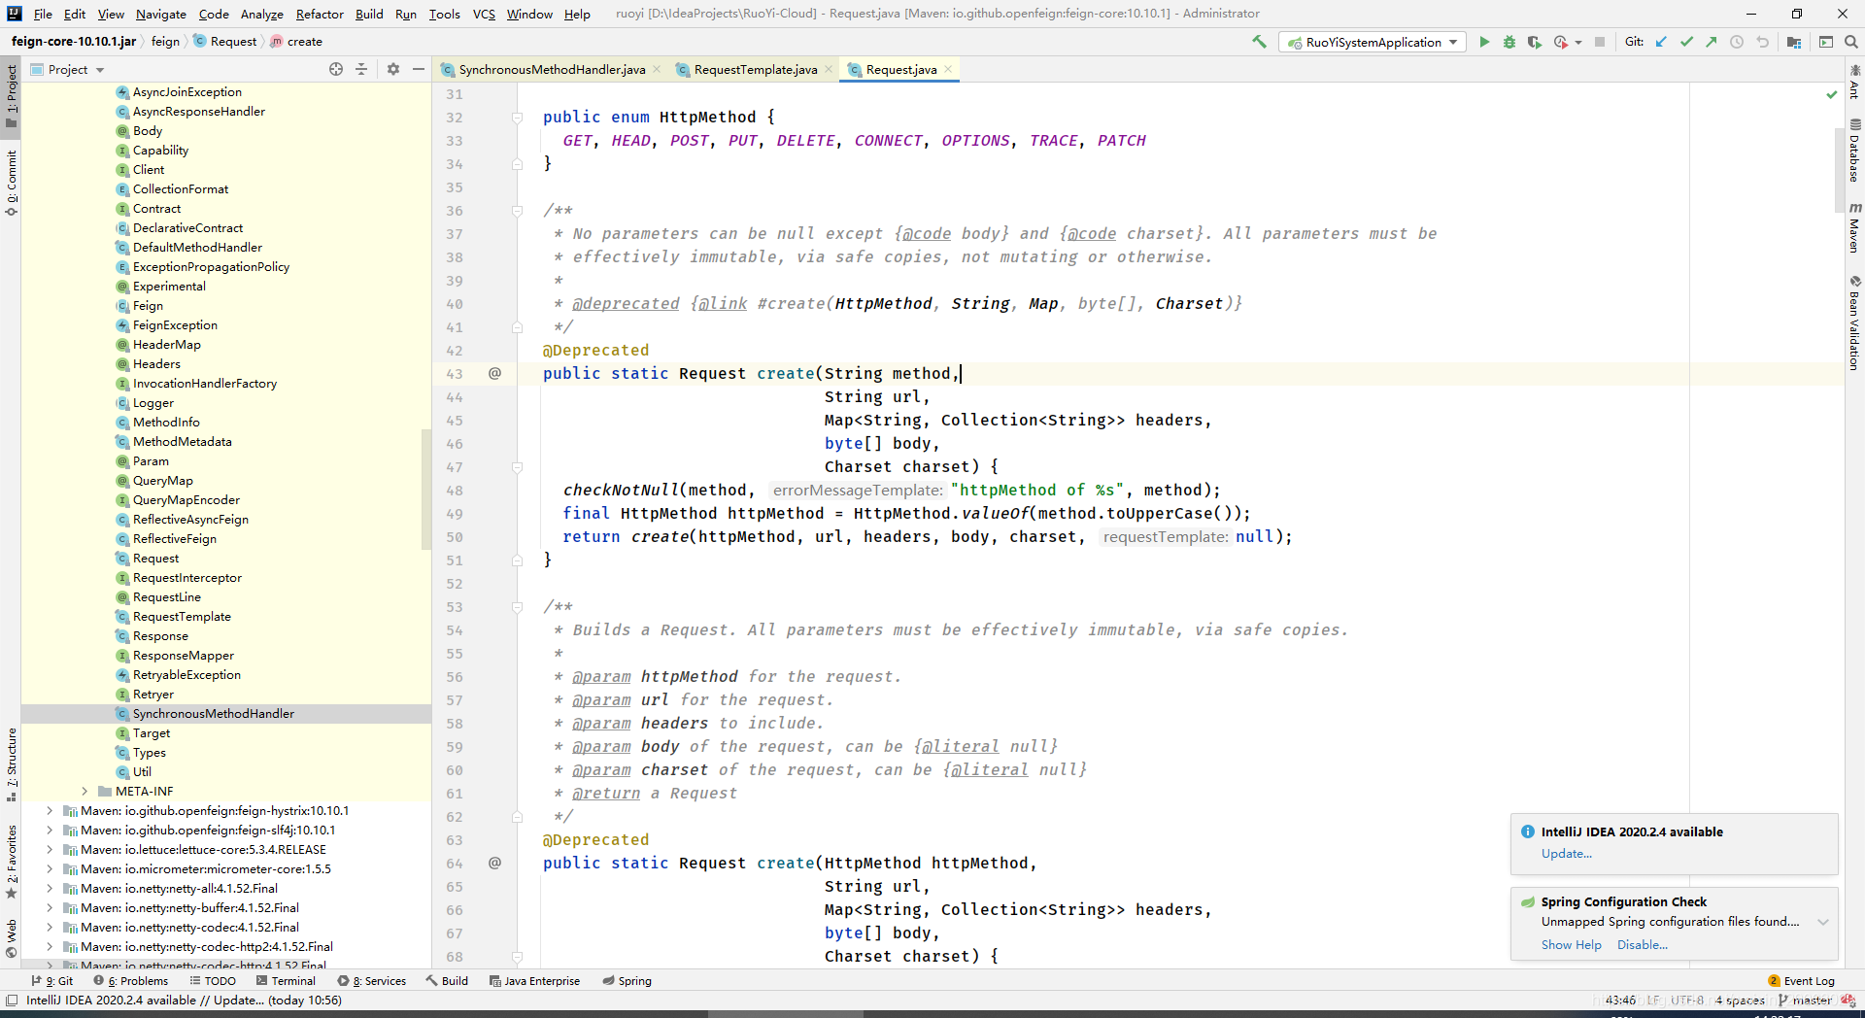Screen dimensions: 1865x1018
Task: Toggle fold of Javadoc at line 53
Action: point(518,606)
